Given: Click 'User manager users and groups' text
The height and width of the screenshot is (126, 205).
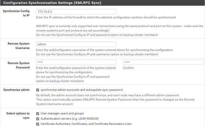Looking at the screenshot, I should pos(62,113).
